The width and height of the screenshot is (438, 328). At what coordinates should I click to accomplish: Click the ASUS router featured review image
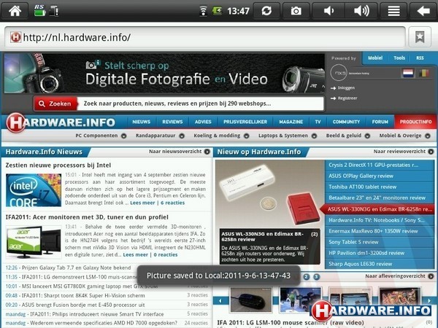point(269,194)
